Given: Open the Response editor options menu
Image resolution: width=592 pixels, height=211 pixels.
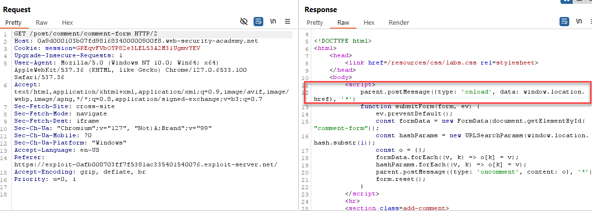Looking at the screenshot, I should pyautogui.click(x=590, y=21).
